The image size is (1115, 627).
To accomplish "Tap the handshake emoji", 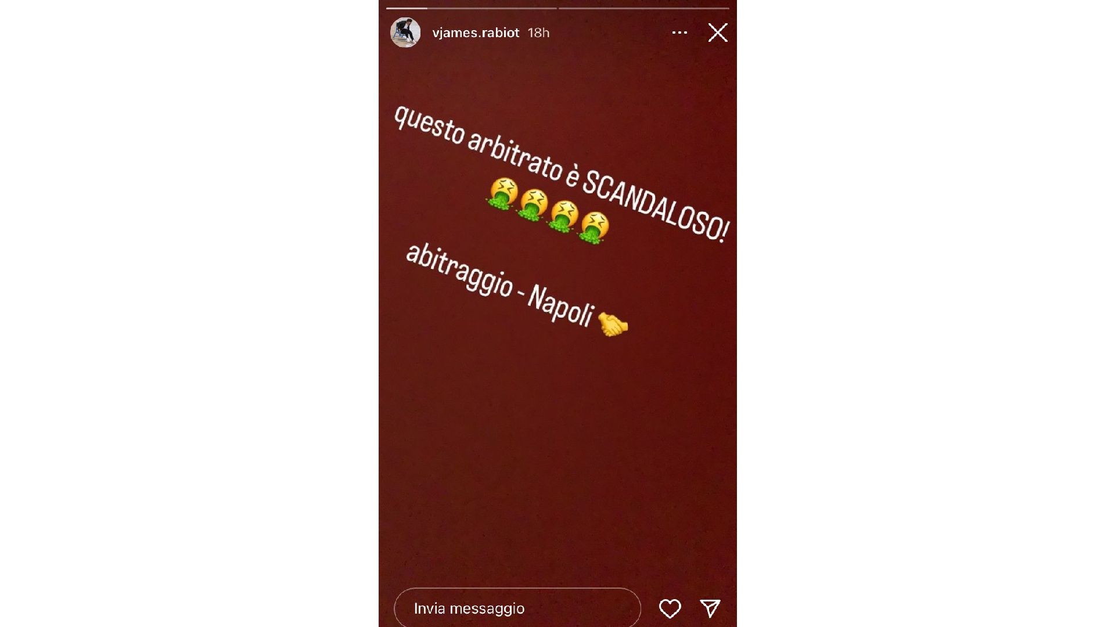I will [x=613, y=325].
